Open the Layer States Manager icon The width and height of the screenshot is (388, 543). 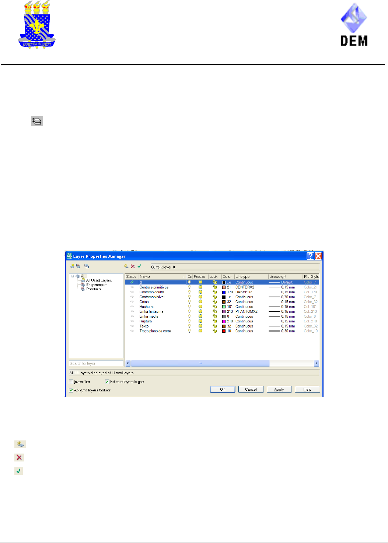click(x=87, y=266)
